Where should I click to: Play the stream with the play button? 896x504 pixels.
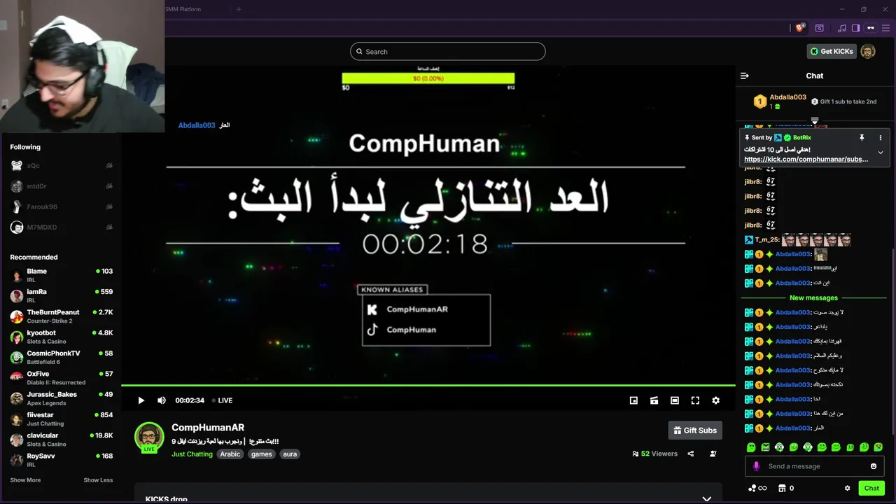click(141, 400)
